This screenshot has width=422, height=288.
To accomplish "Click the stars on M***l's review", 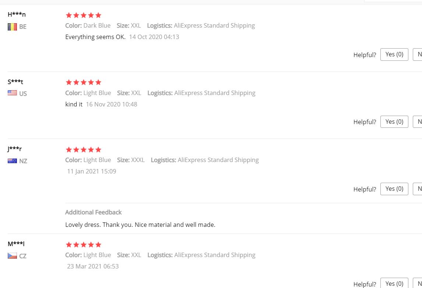I will (83, 245).
